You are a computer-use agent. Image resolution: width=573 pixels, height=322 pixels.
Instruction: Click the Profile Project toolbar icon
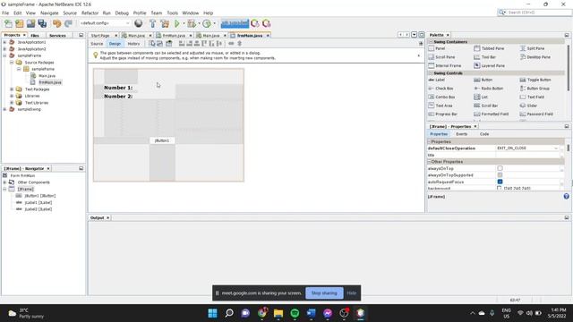(207, 24)
